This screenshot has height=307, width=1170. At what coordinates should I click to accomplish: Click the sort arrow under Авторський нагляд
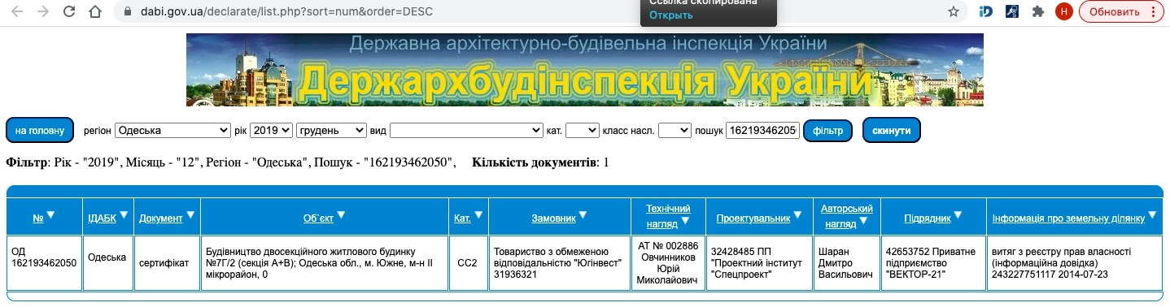click(863, 221)
